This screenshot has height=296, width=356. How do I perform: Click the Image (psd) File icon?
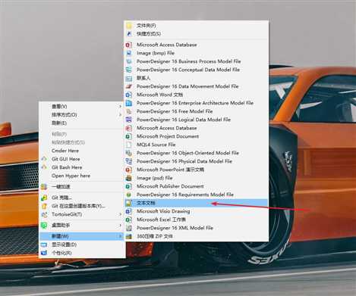[x=128, y=178]
